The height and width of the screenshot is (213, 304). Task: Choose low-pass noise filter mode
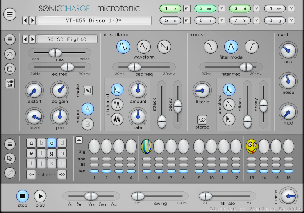210,47
